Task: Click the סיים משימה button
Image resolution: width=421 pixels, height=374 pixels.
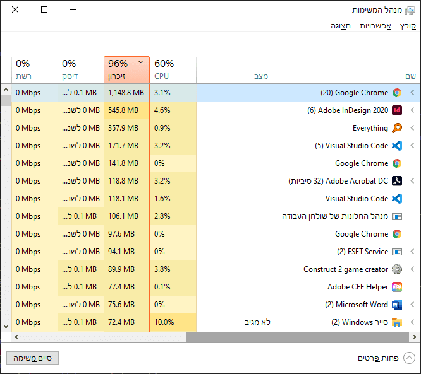Action: (32, 358)
